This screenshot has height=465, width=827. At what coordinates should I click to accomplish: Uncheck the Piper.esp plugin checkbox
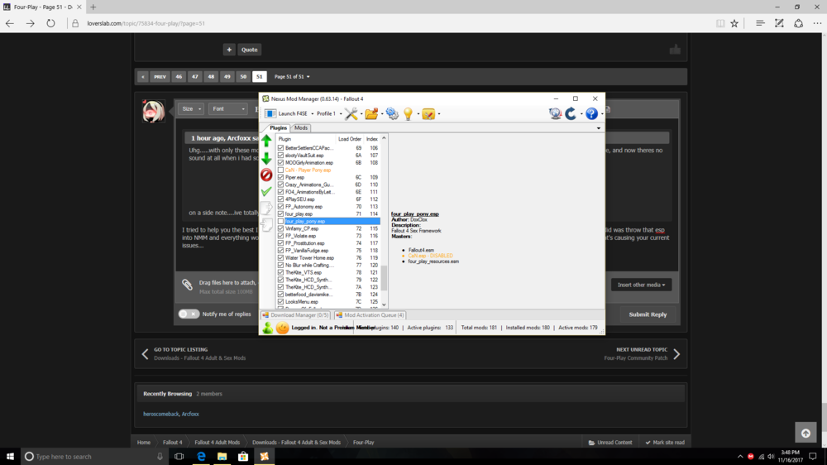tap(280, 177)
